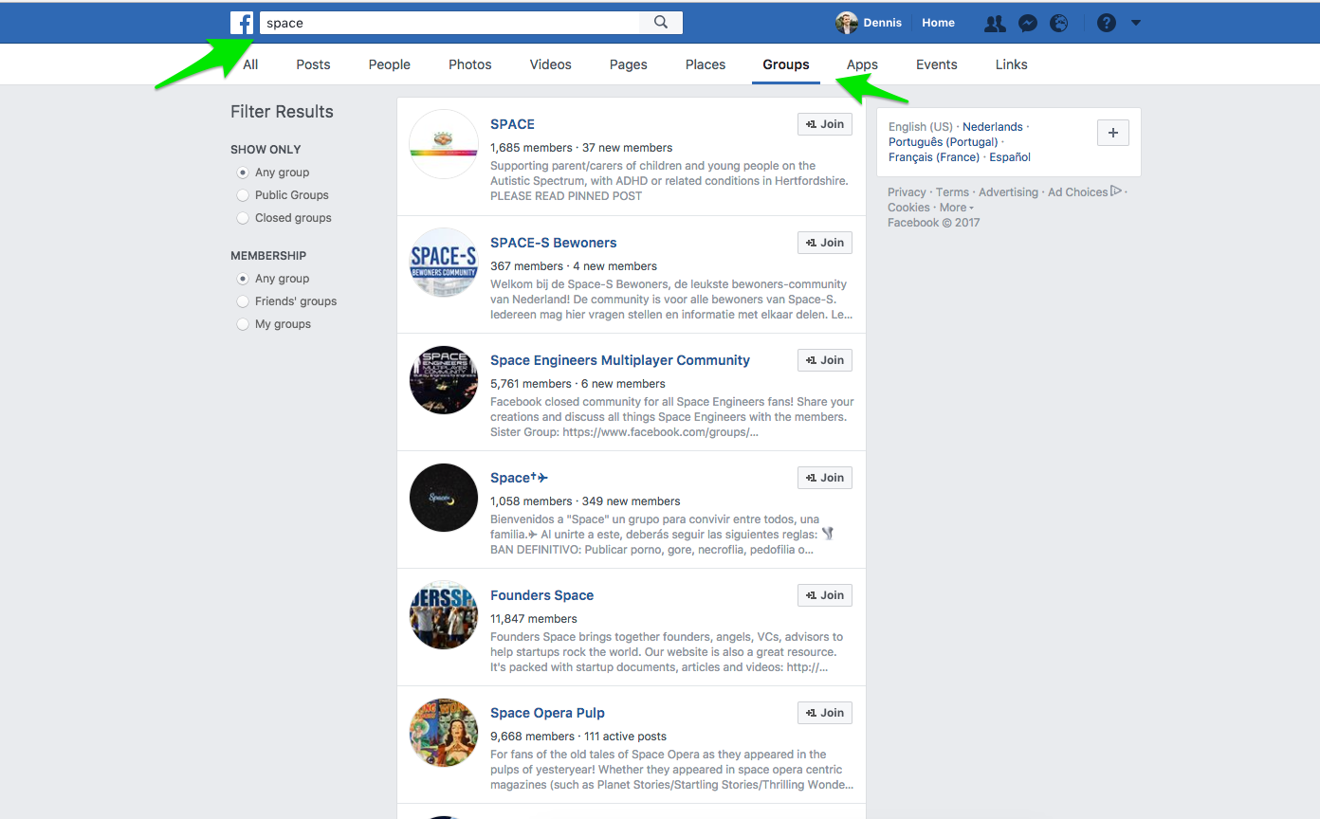
Task: Switch language to Español
Action: click(1010, 157)
